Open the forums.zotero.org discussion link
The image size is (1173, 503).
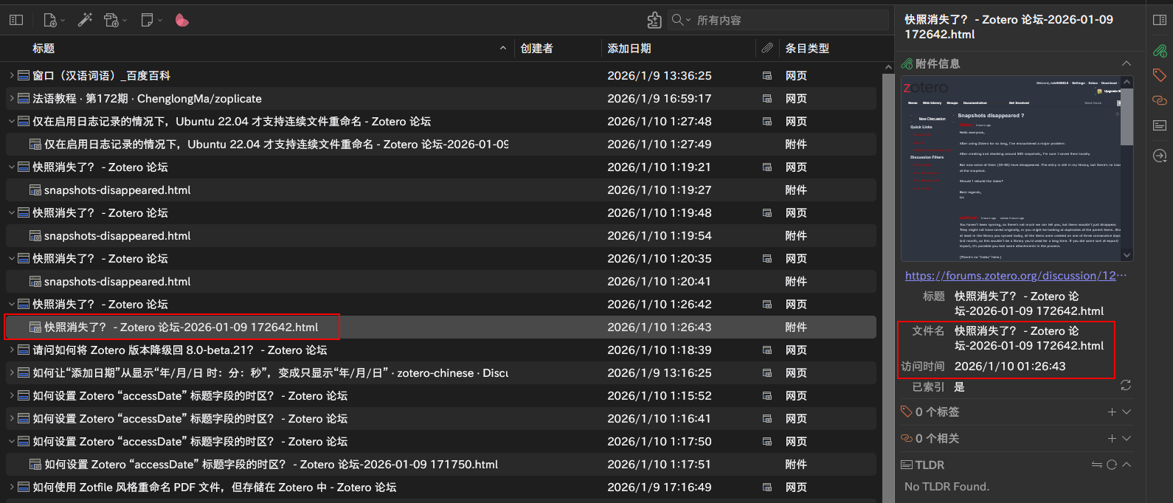coord(1016,275)
